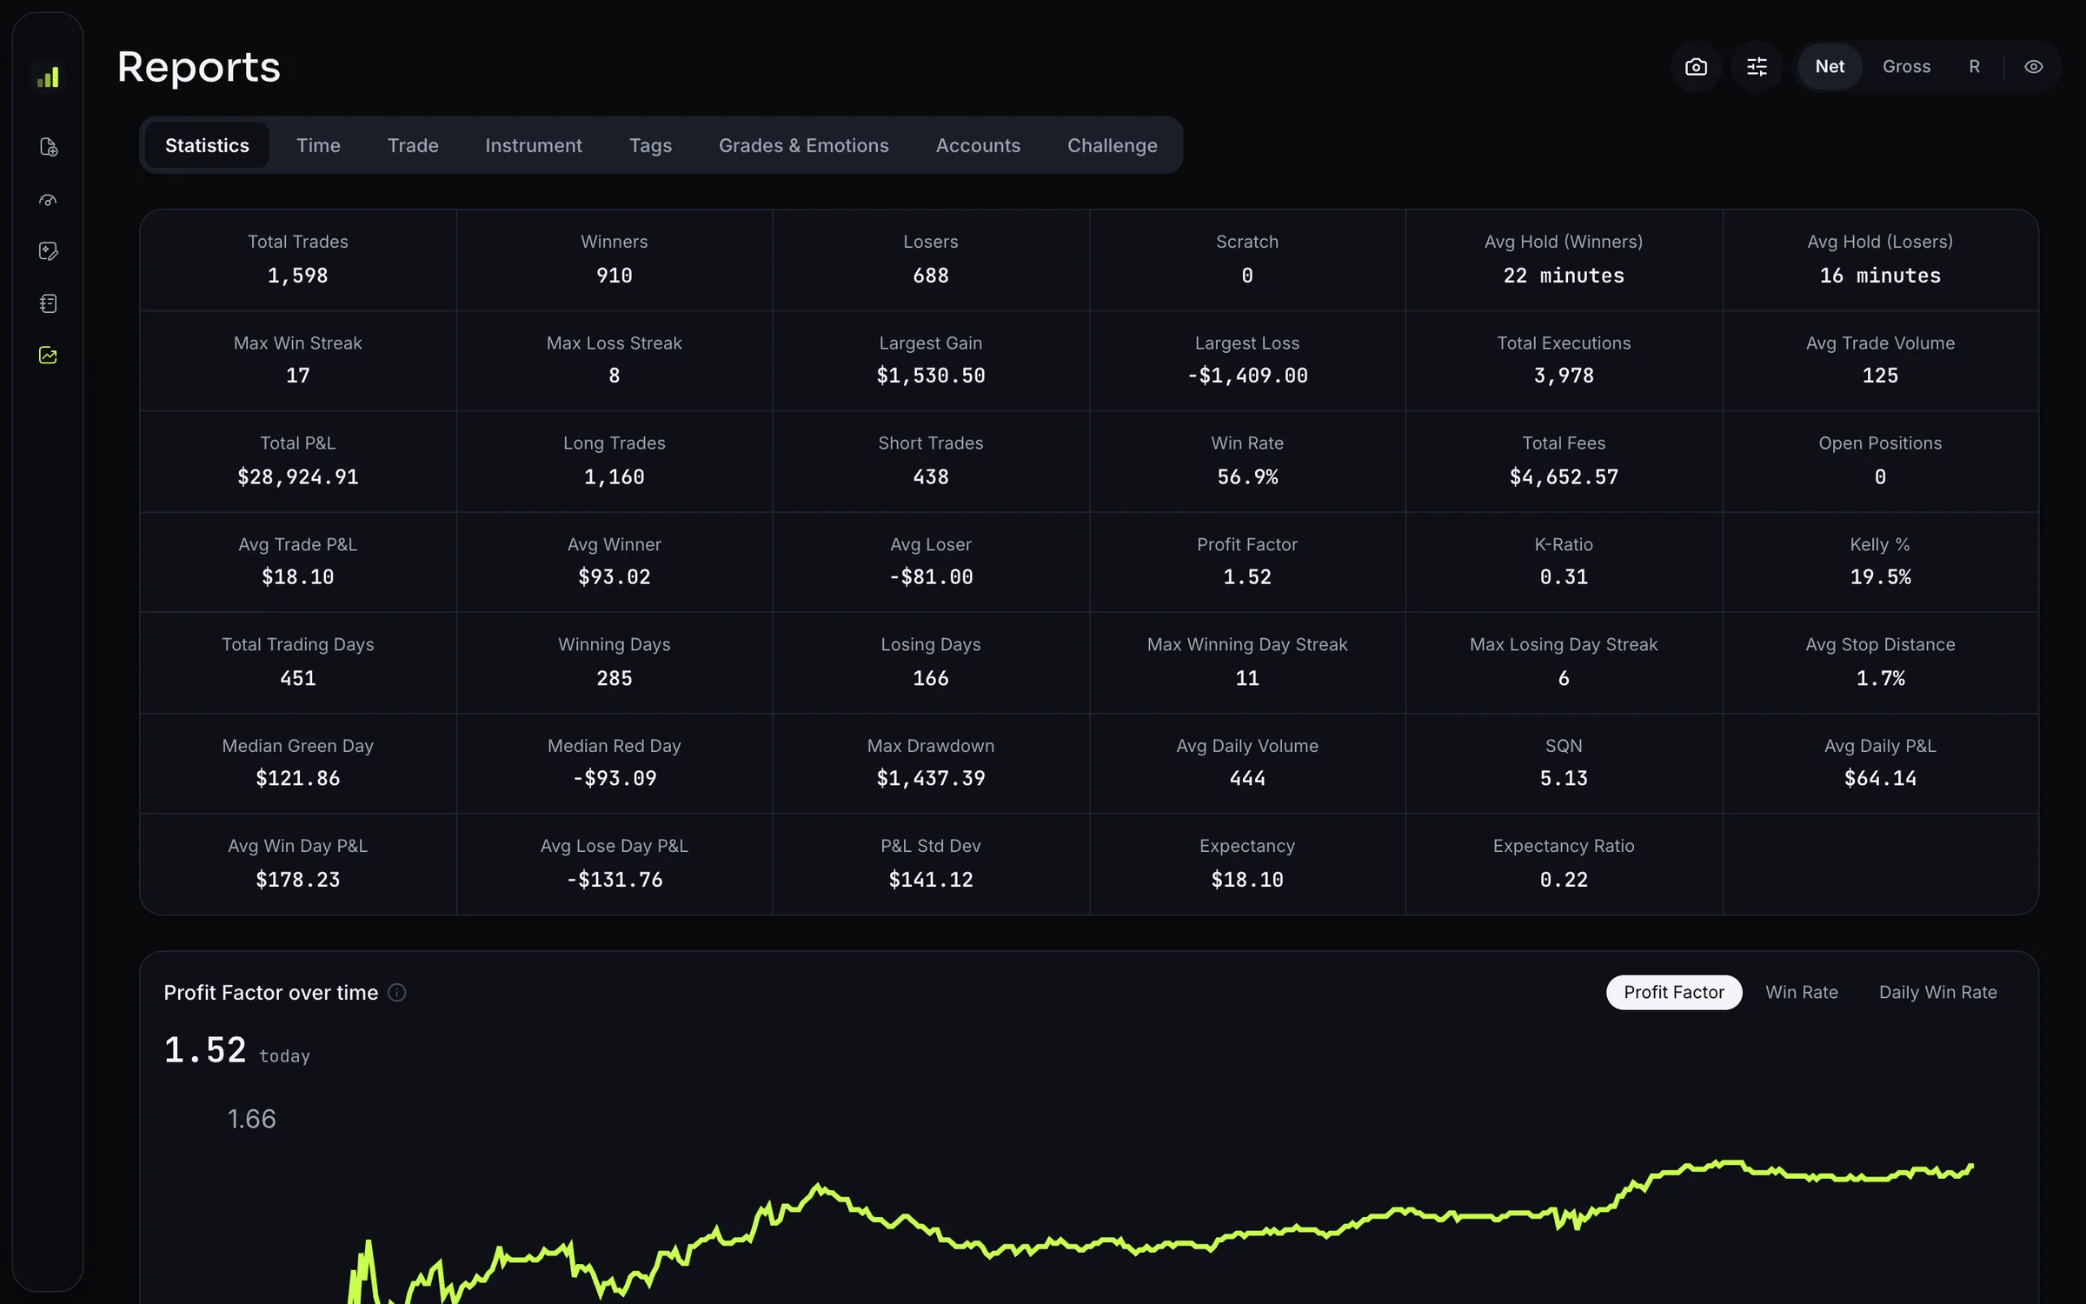This screenshot has width=2086, height=1304.
Task: Click the Largest Loss value -$1,409.00
Action: pos(1247,376)
